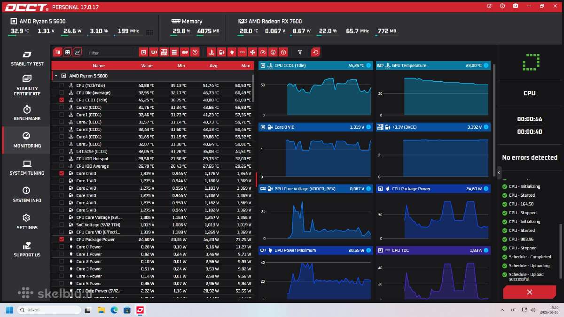This screenshot has width=564, height=317.
Task: Click the Windows taskbar search box
Action: [x=49, y=310]
